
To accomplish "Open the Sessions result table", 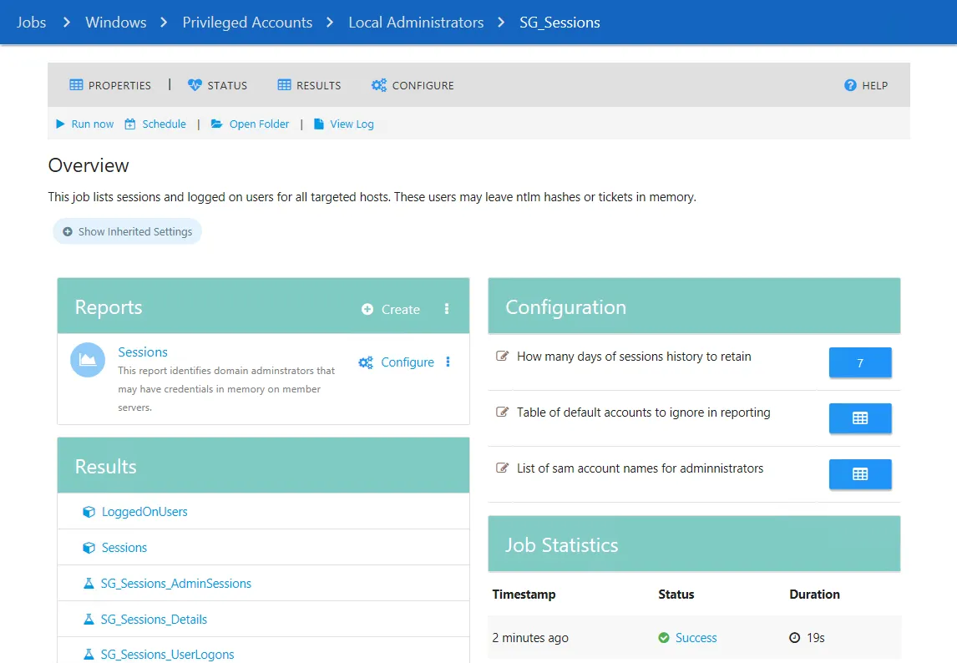I will [124, 548].
